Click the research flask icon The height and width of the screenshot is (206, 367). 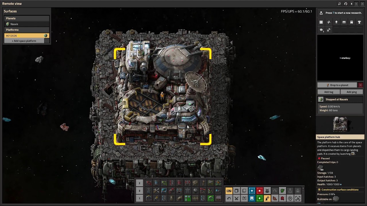pos(321,13)
